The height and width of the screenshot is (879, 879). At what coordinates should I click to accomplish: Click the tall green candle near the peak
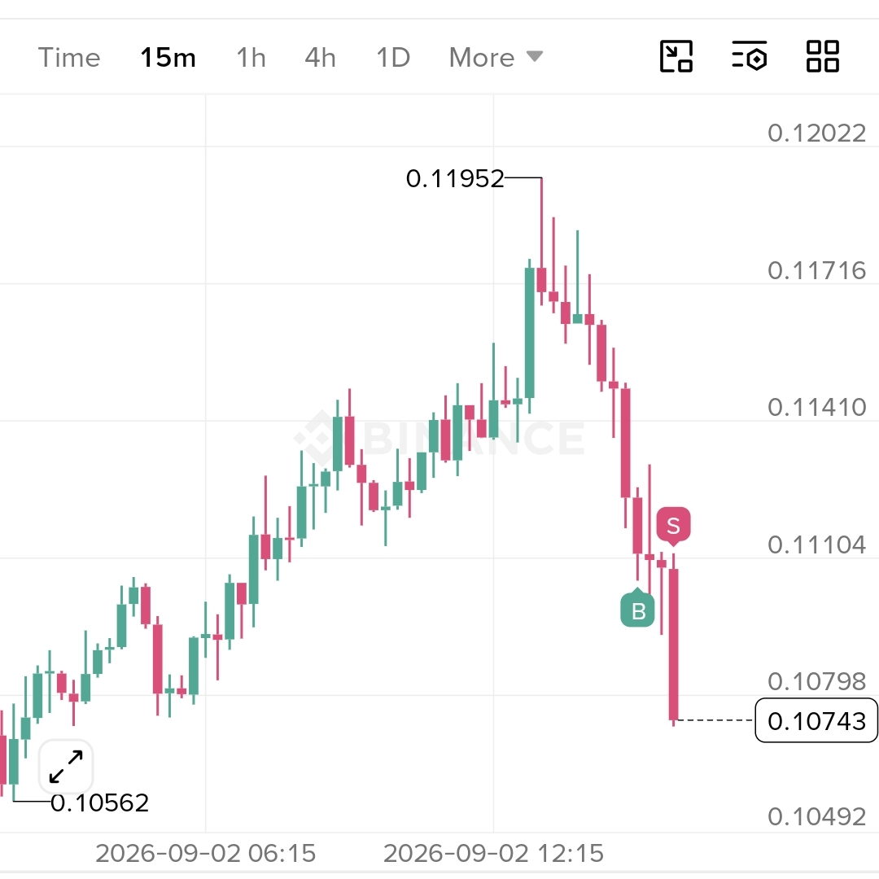pos(529,333)
